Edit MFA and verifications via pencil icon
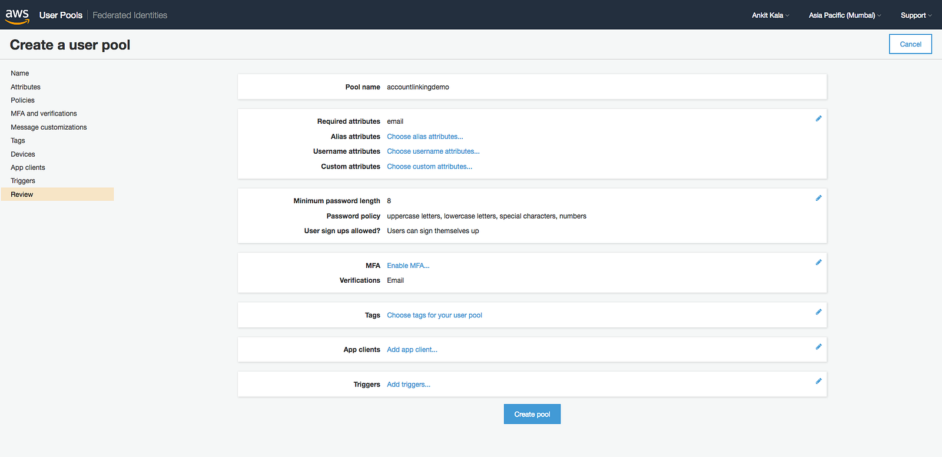942x457 pixels. pyautogui.click(x=818, y=263)
